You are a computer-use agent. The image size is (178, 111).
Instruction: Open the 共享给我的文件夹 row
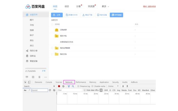click(x=103, y=42)
